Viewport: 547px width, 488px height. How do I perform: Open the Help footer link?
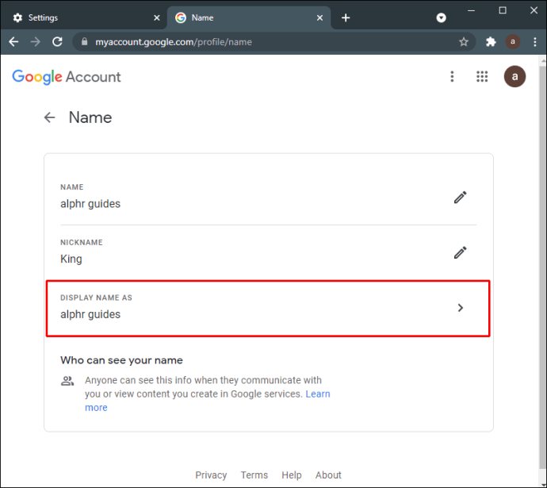[292, 475]
